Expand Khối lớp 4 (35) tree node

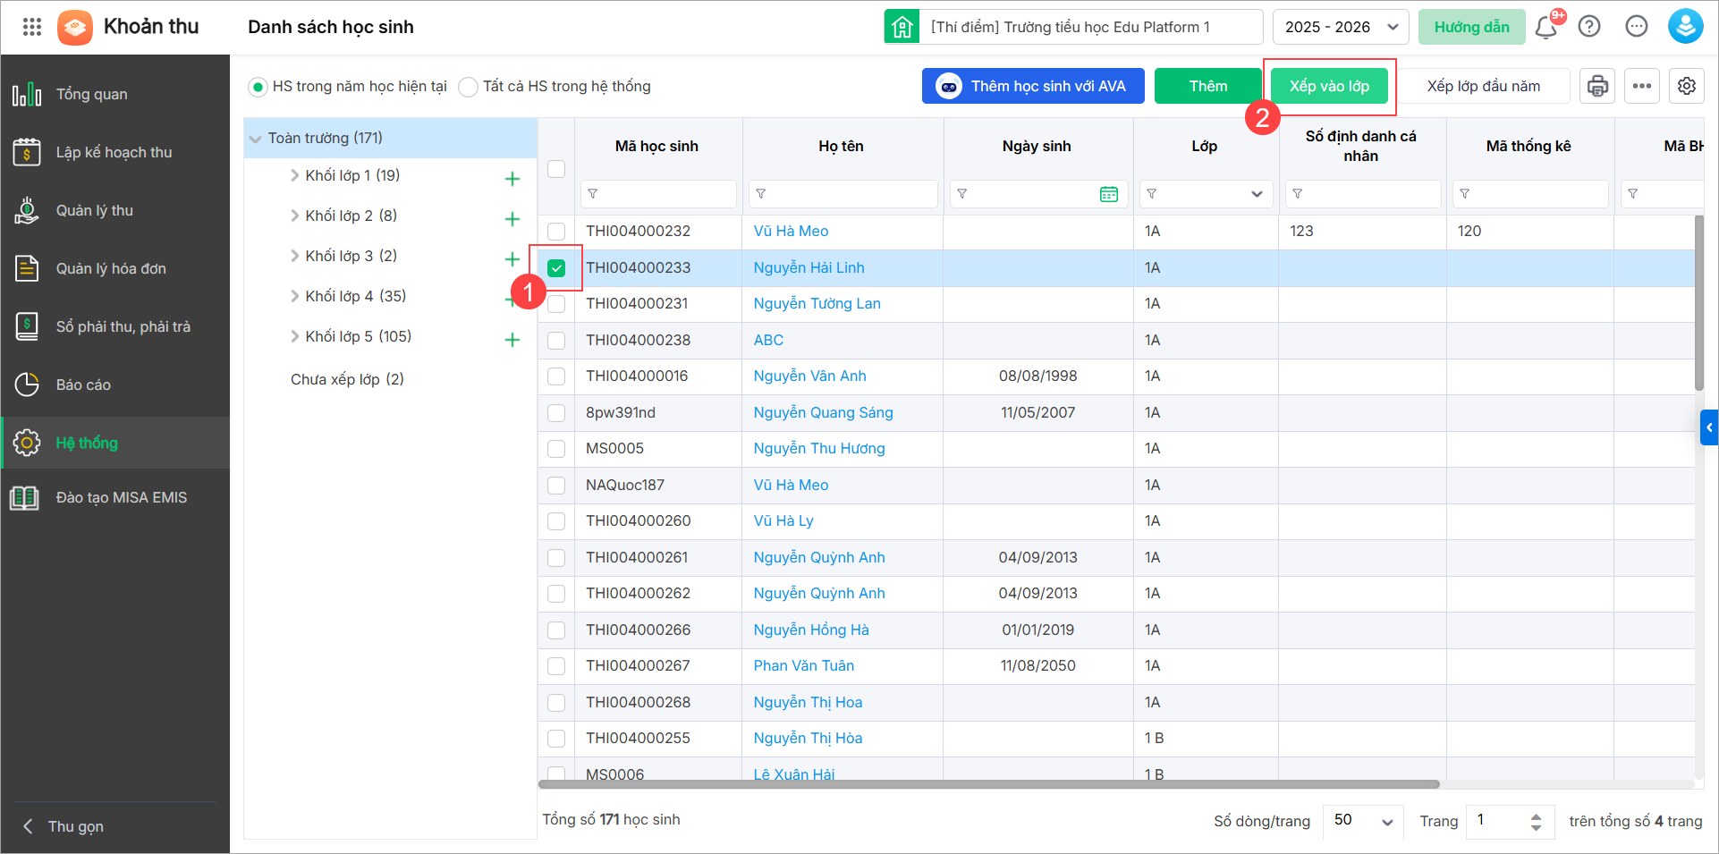click(x=294, y=296)
